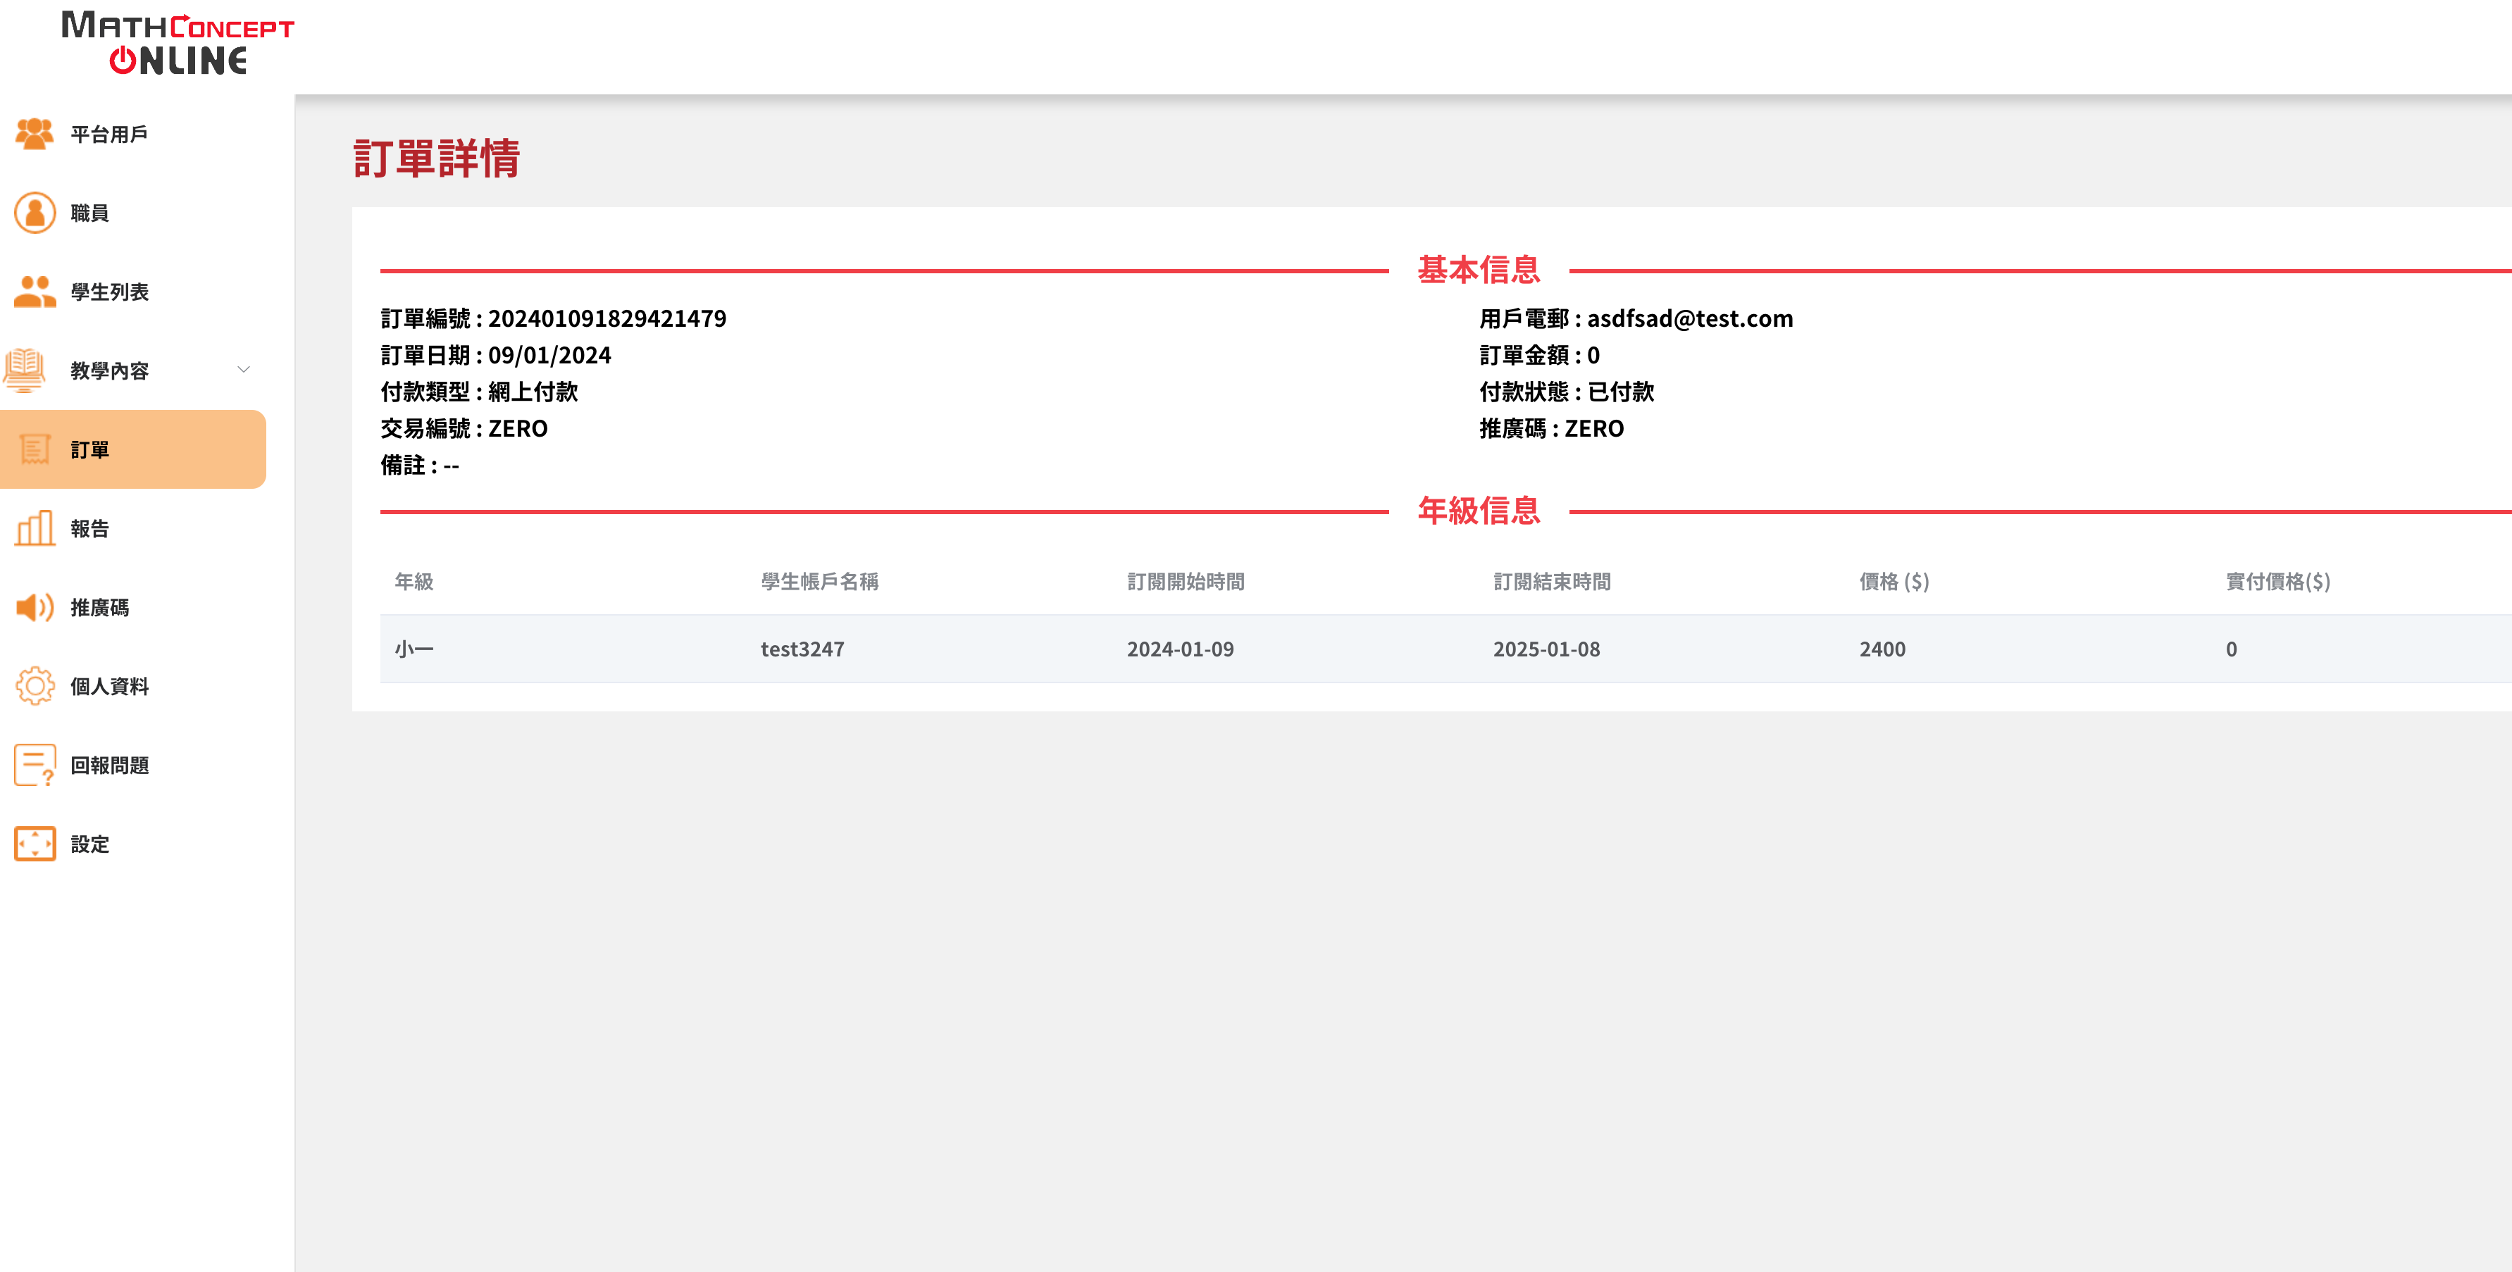Open the 學生列表 menu item

click(109, 292)
